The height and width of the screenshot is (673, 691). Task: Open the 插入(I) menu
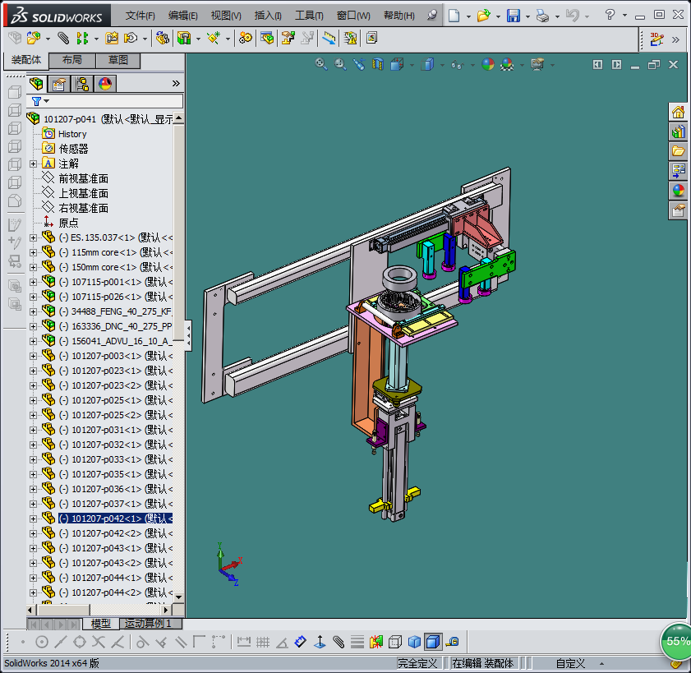(268, 16)
